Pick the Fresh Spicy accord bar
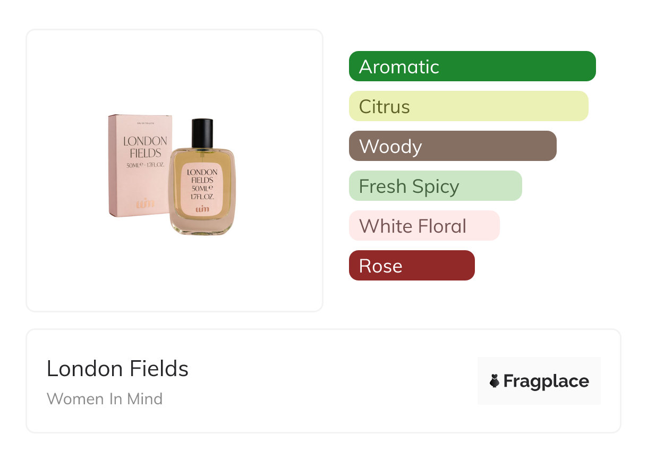647x459 pixels. pyautogui.click(x=435, y=186)
